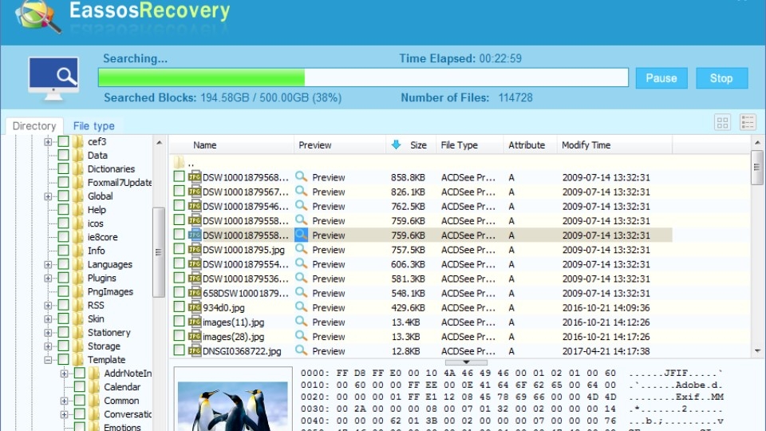
Task: Expand the Plugins tree node
Action: [48, 278]
